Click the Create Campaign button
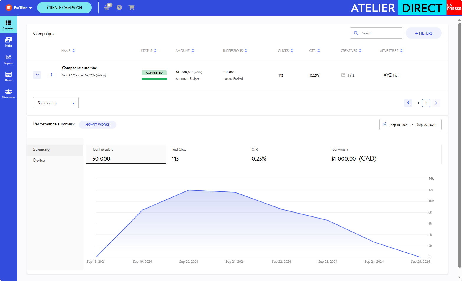462x281 pixels. tap(64, 8)
